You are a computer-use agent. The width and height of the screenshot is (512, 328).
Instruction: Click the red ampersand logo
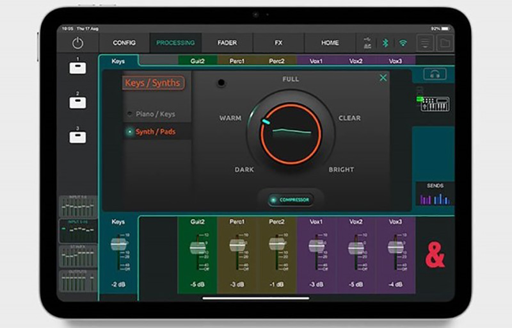[x=435, y=254]
